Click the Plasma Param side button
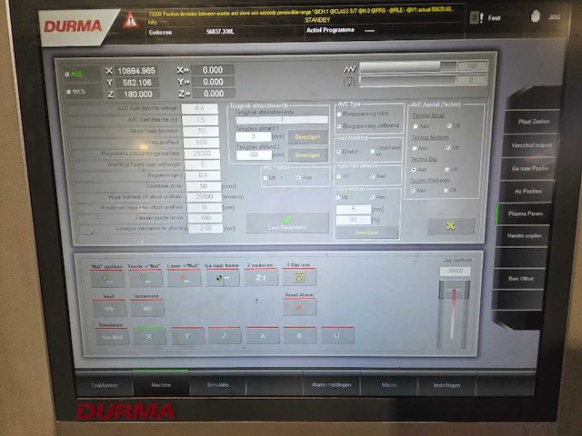 click(x=525, y=213)
